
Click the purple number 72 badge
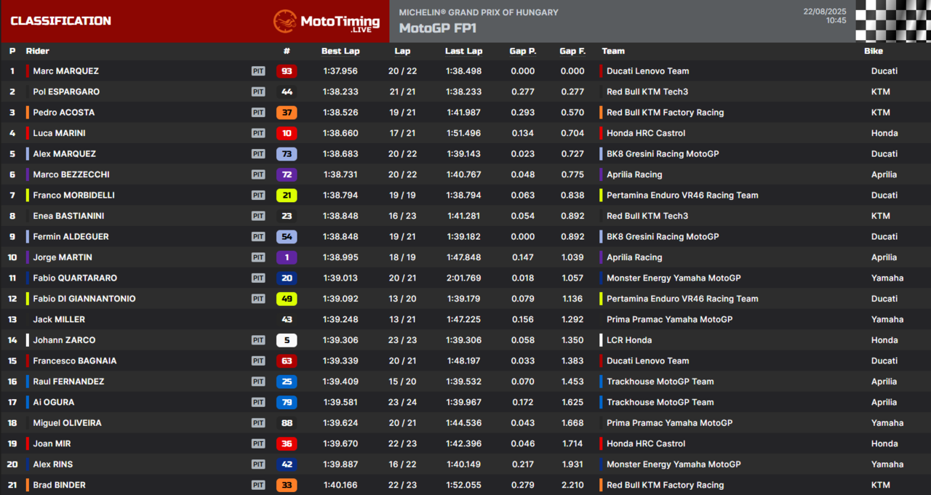coord(287,174)
